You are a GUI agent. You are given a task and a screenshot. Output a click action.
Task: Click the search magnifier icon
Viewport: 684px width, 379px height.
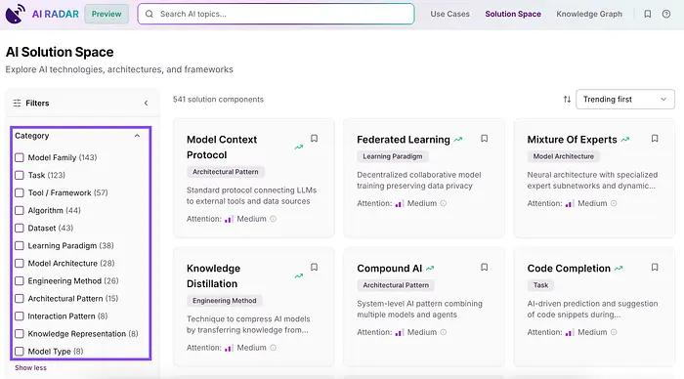pyautogui.click(x=150, y=14)
